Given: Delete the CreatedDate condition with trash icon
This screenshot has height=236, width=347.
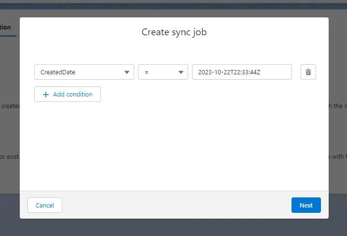Looking at the screenshot, I should pyautogui.click(x=308, y=72).
